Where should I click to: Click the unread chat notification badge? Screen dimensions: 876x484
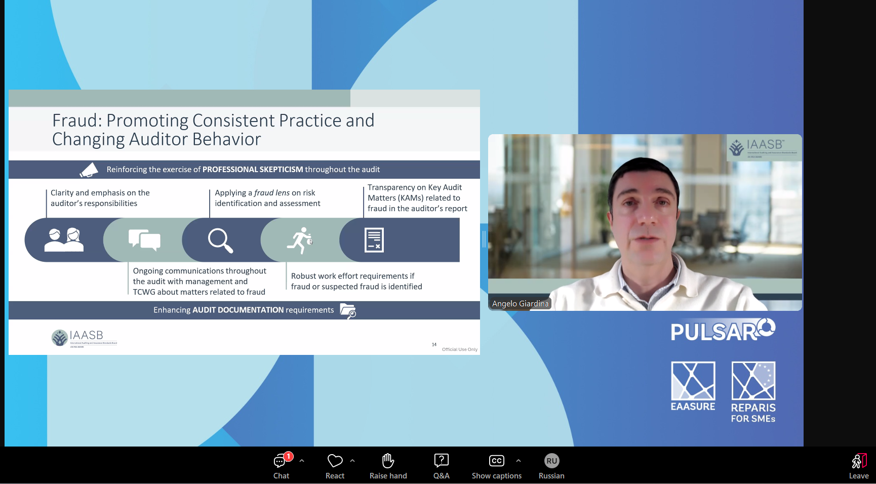click(289, 456)
